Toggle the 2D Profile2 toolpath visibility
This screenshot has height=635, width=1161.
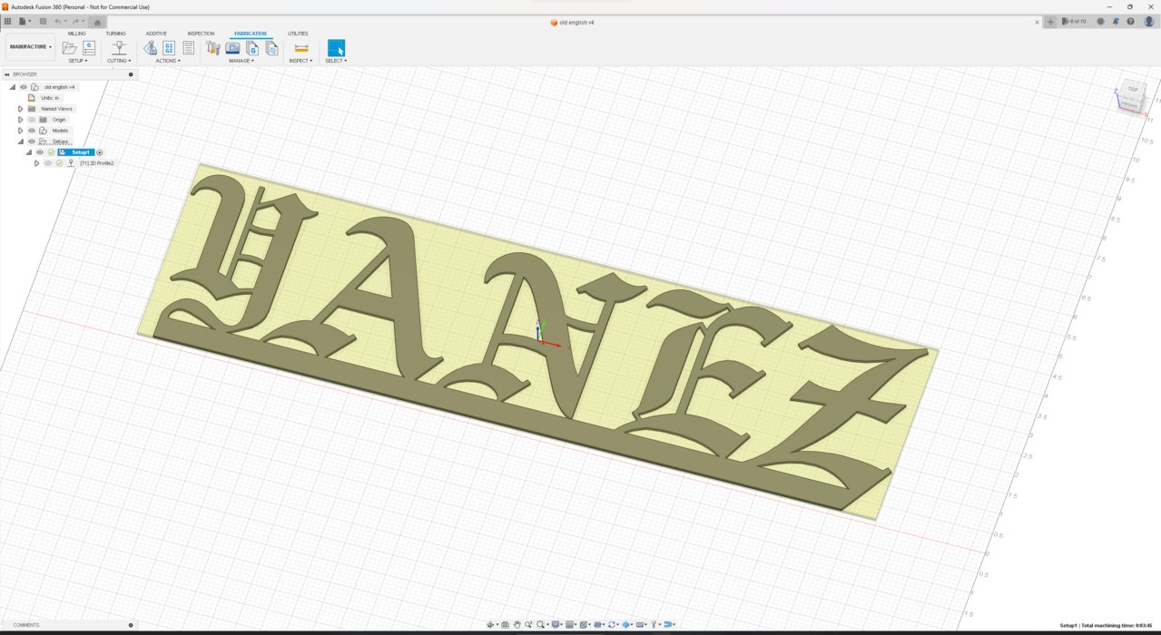47,163
